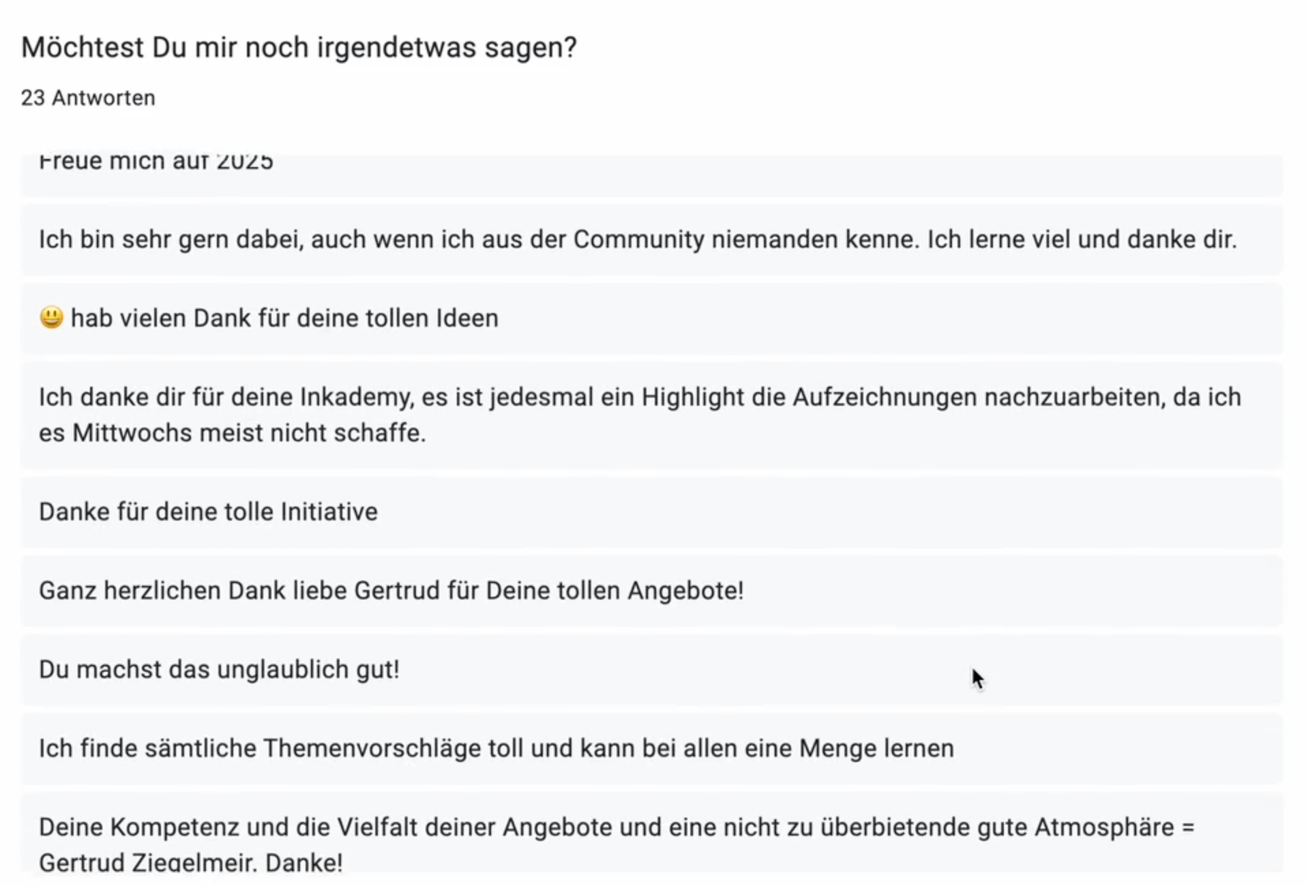The height and width of the screenshot is (886, 1306).
Task: Click response about sämtliche Themenvorschläge
Action: tap(652, 748)
